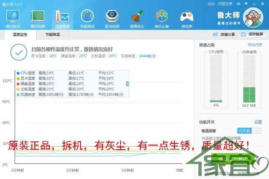269x179 pixels.
Task: Click the 663 MB memory value
Action: [249, 105]
